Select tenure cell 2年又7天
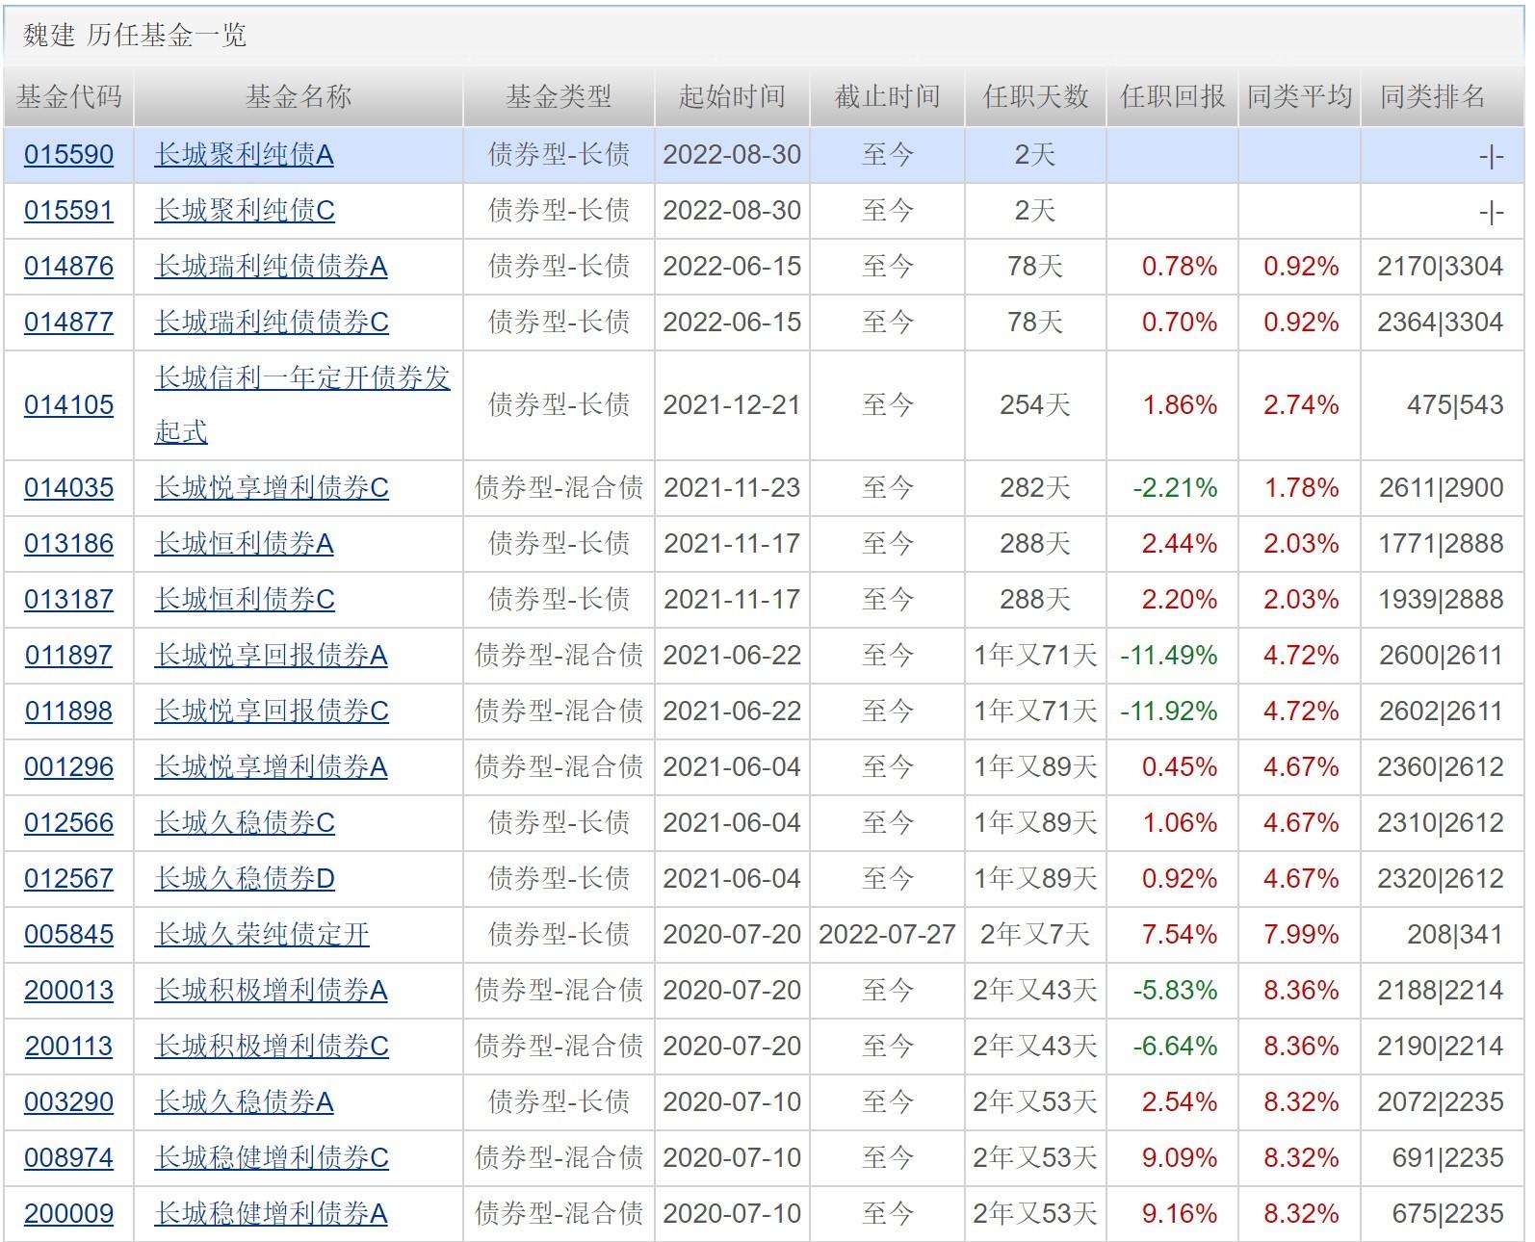This screenshot has width=1535, height=1242. 1035,934
